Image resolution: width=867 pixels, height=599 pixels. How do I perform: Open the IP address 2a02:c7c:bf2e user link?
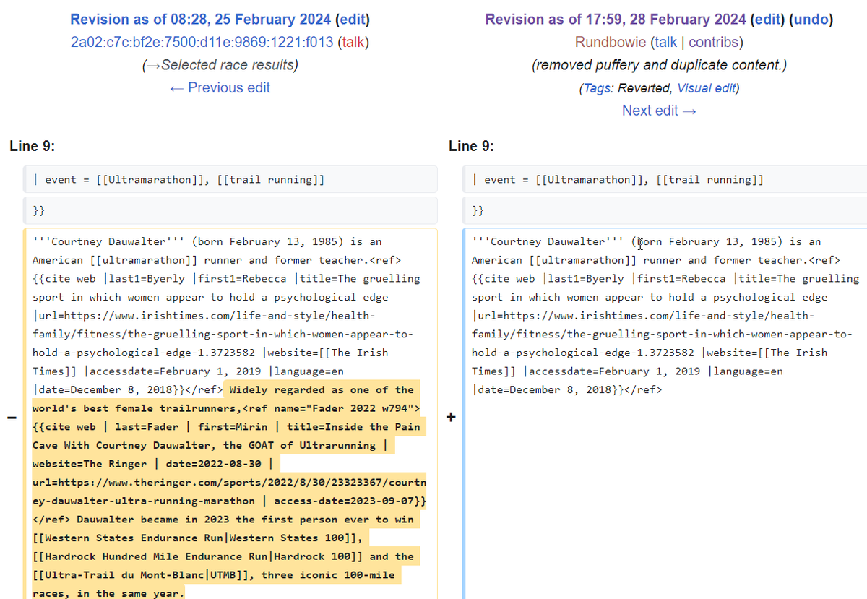click(x=202, y=42)
